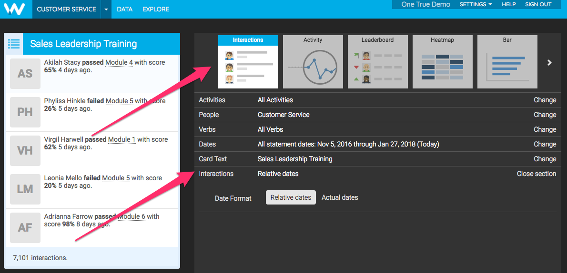567x273 pixels.
Task: Enable Relative dates format
Action: 291,197
